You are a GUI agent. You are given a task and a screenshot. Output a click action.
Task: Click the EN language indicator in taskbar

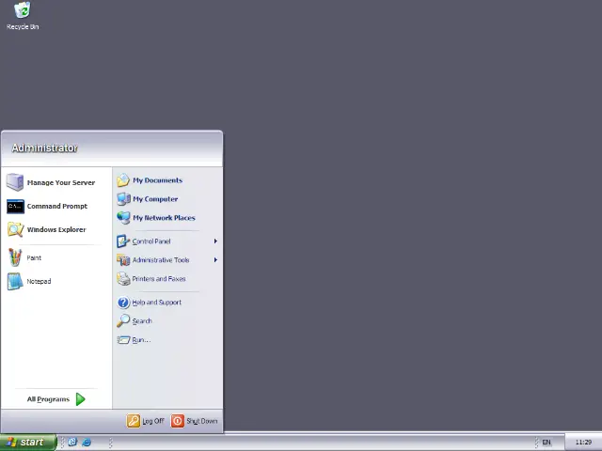[547, 443]
